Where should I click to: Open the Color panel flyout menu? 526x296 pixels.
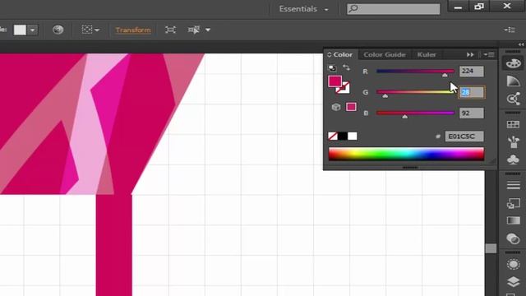point(488,54)
